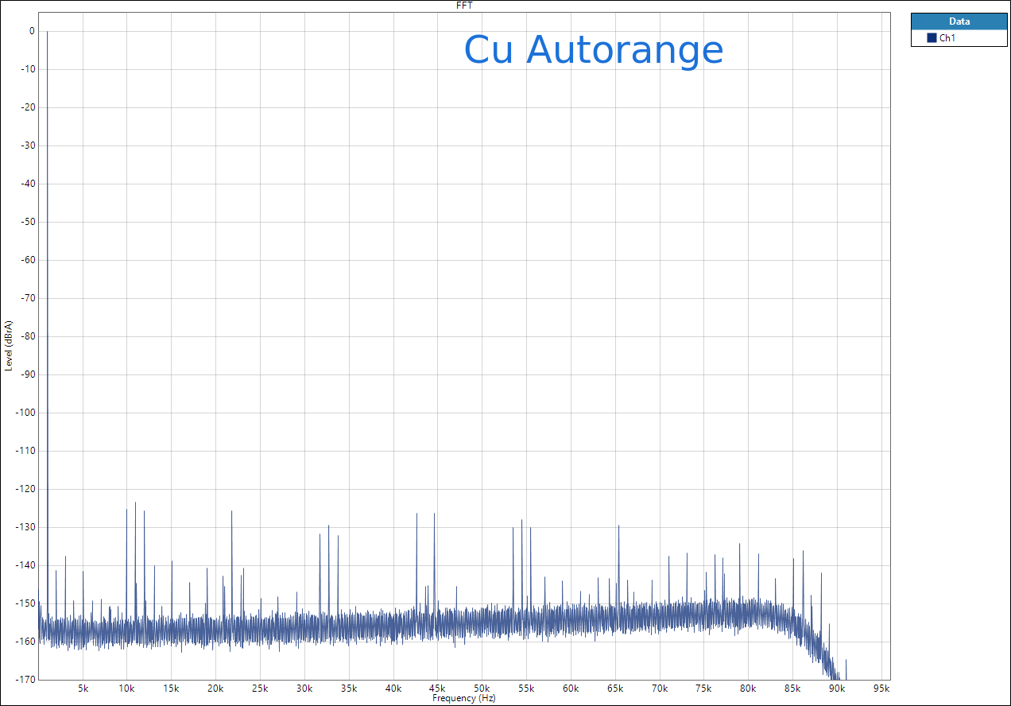Click the 90k frequency axis label
This screenshot has width=1011, height=706.
coord(837,689)
